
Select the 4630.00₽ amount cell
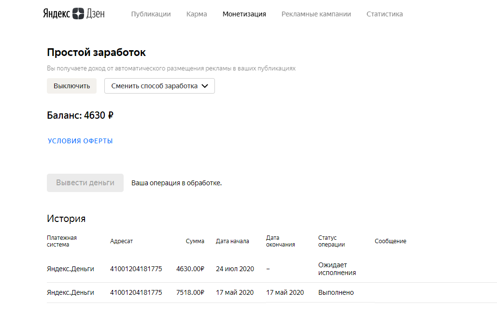pyautogui.click(x=190, y=269)
